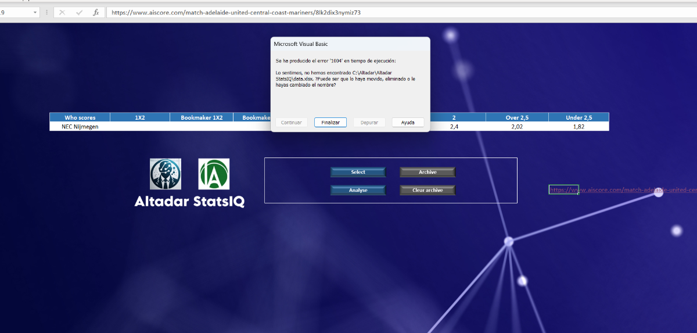Click the greyed-out Continuar button

[x=292, y=123]
